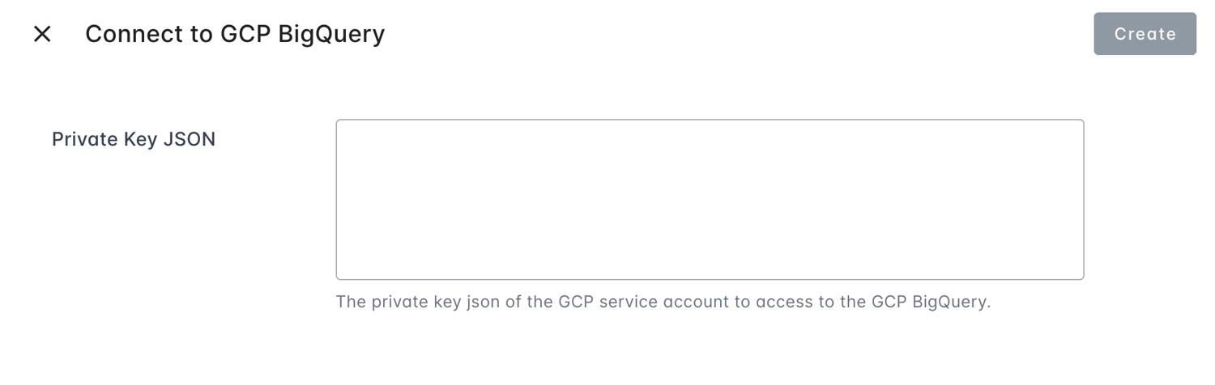
Task: Click inside the empty key JSON field
Action: click(710, 200)
